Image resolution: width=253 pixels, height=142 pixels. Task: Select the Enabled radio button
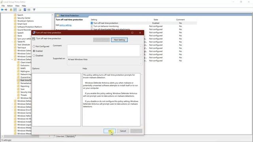click(x=34, y=51)
